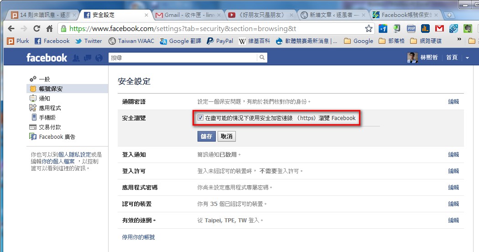Open the Google bookmarks folder
The width and height of the screenshot is (479, 252).
coord(359,41)
